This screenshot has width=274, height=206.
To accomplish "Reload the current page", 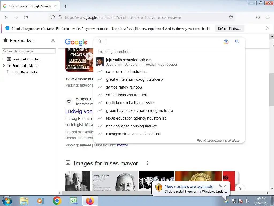I will point(26,17).
